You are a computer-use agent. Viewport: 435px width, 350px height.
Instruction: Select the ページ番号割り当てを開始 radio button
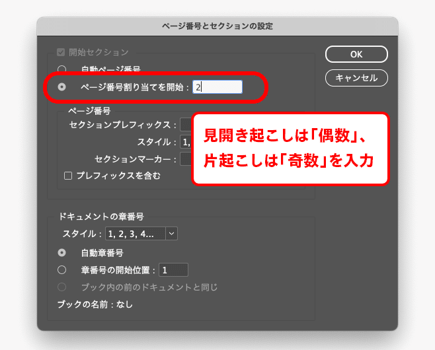click(x=62, y=87)
